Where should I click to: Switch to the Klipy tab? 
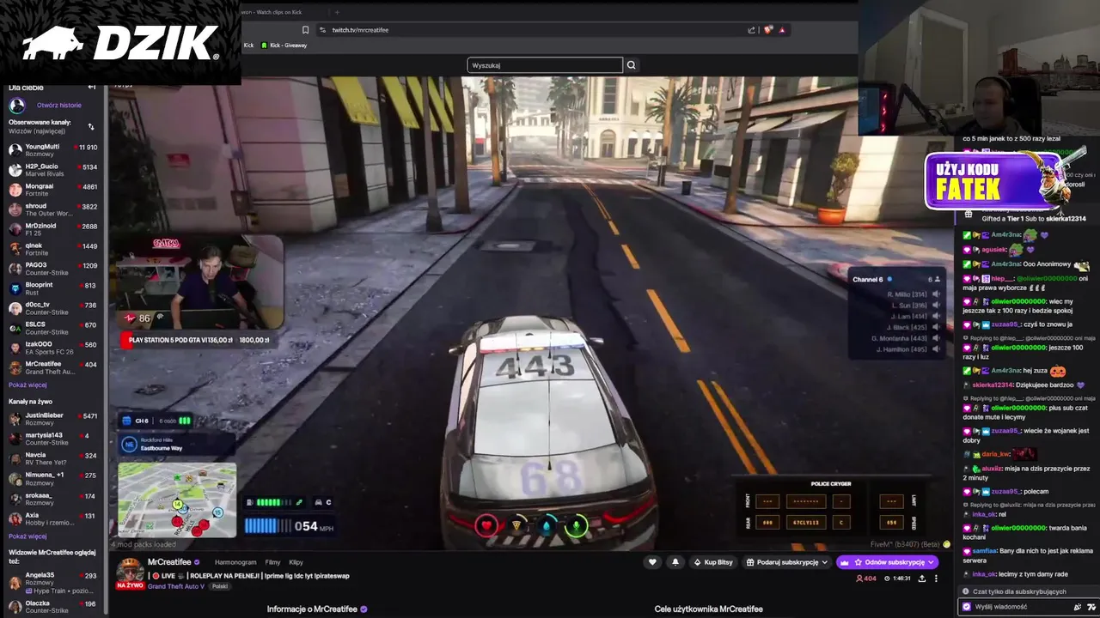pos(296,562)
